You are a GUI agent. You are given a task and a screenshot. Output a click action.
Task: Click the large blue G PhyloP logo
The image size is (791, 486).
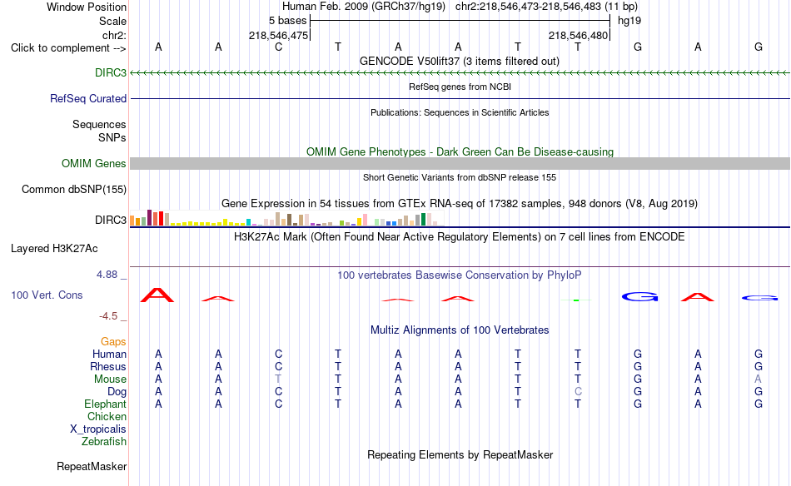[x=639, y=296]
